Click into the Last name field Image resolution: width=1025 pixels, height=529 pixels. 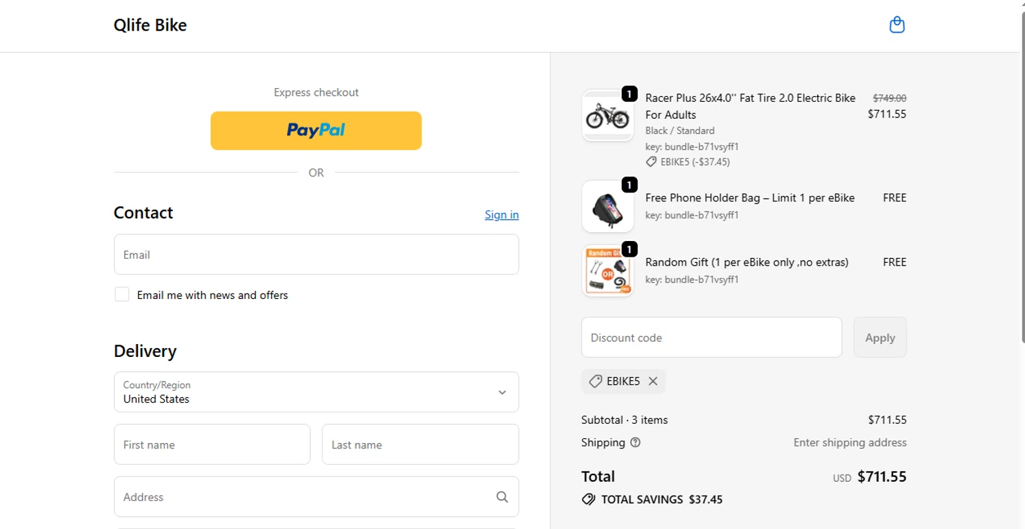click(x=420, y=444)
